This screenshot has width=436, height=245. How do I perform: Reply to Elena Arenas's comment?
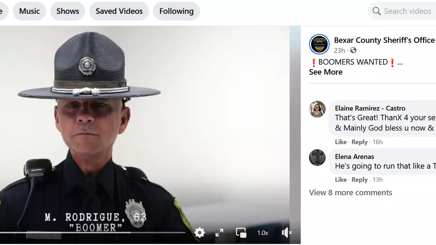click(x=359, y=180)
